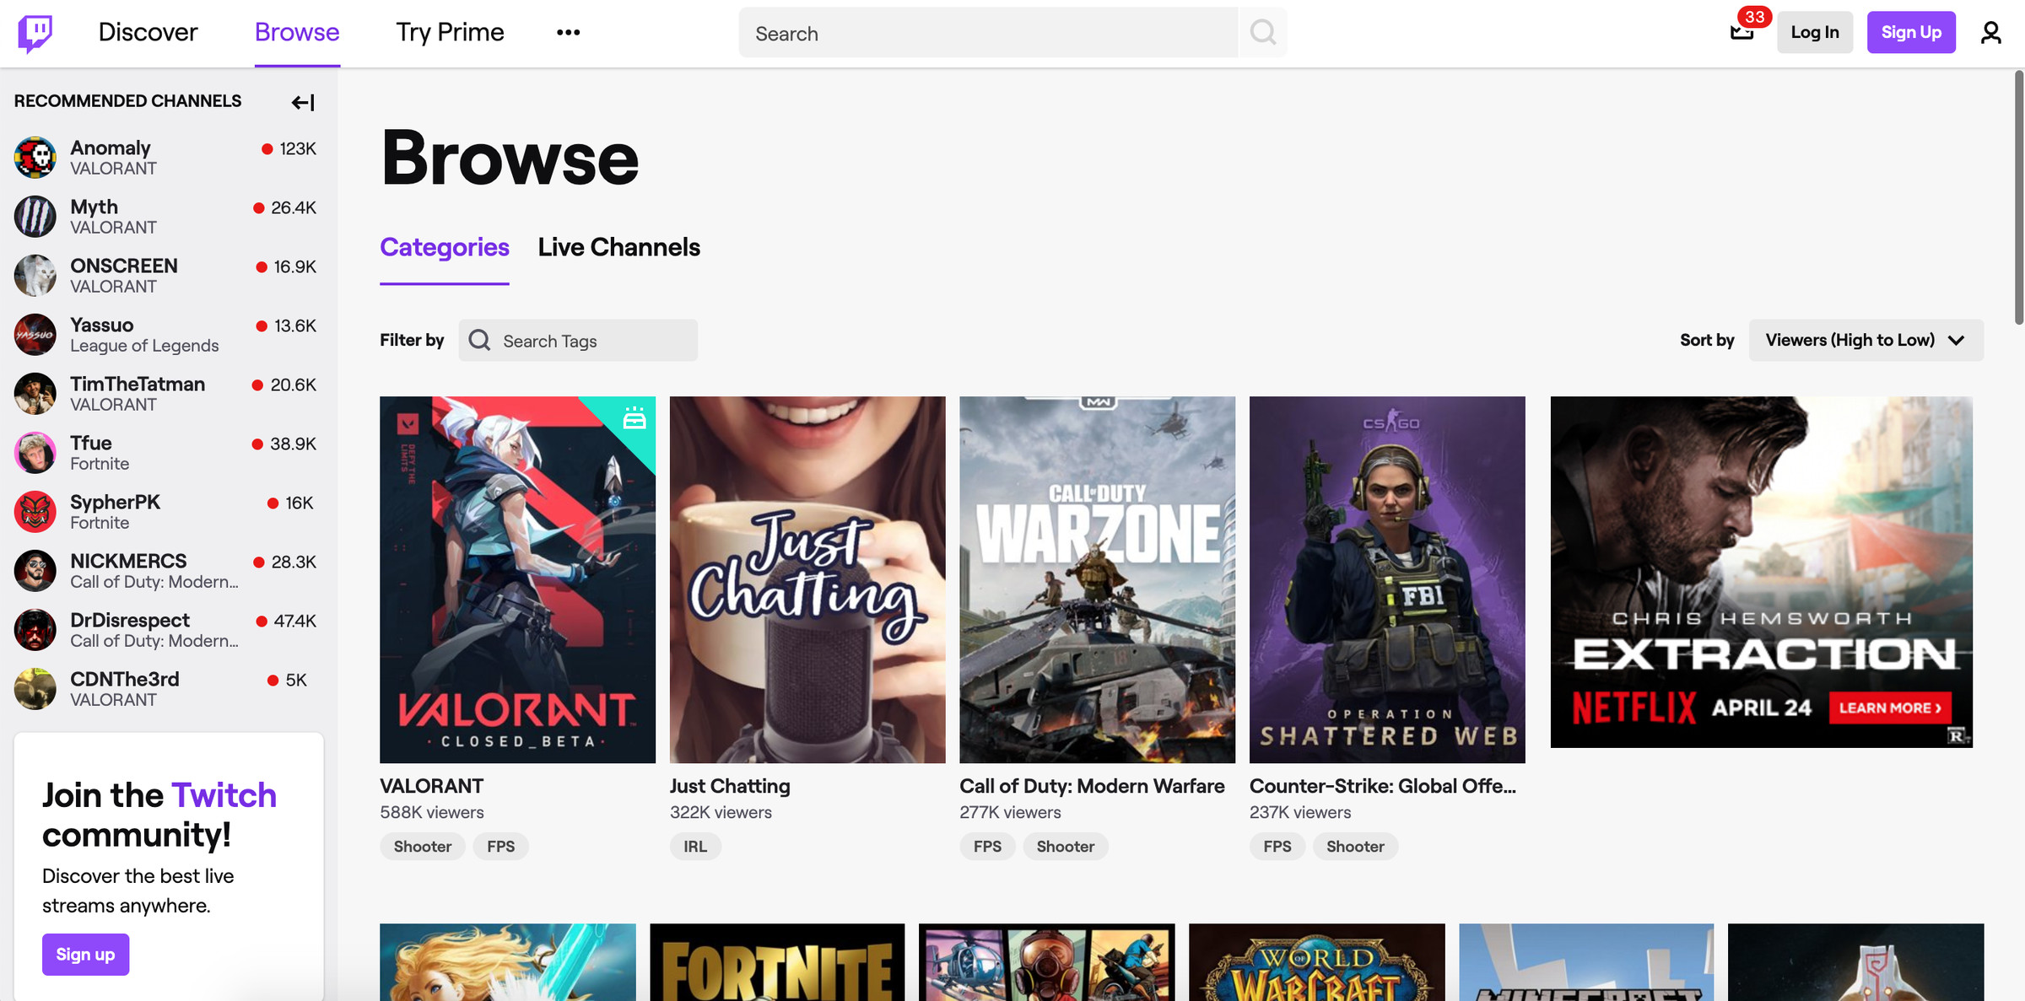The height and width of the screenshot is (1001, 2025).
Task: Open the three-dots more menu
Action: pyautogui.click(x=568, y=33)
